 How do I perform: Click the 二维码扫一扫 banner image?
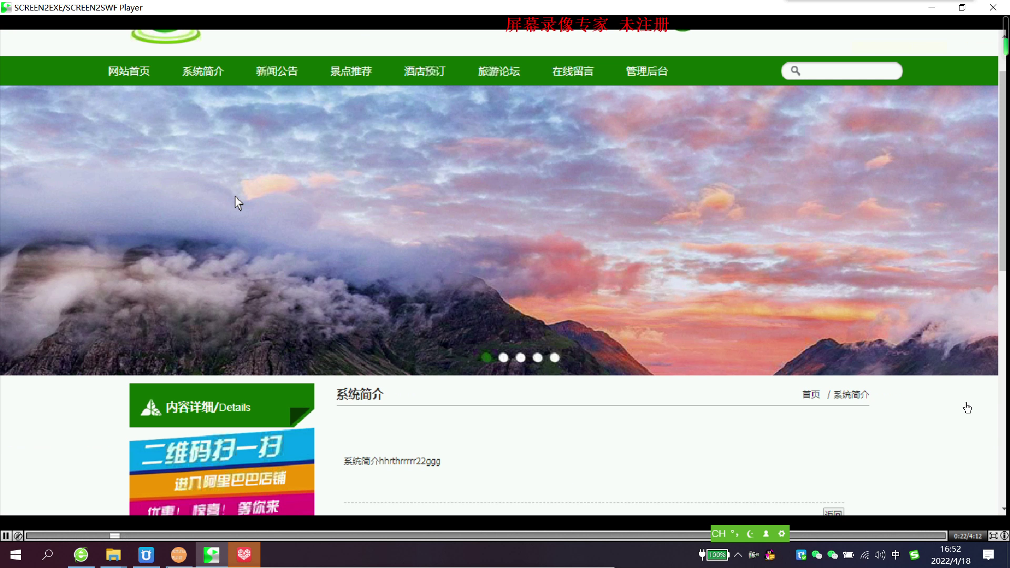tap(221, 471)
